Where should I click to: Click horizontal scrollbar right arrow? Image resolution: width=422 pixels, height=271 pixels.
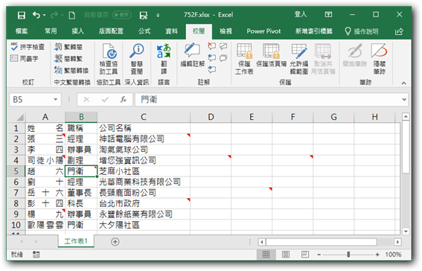(x=397, y=242)
